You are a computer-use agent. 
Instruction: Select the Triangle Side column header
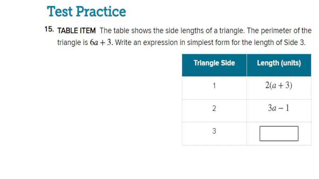click(x=214, y=65)
